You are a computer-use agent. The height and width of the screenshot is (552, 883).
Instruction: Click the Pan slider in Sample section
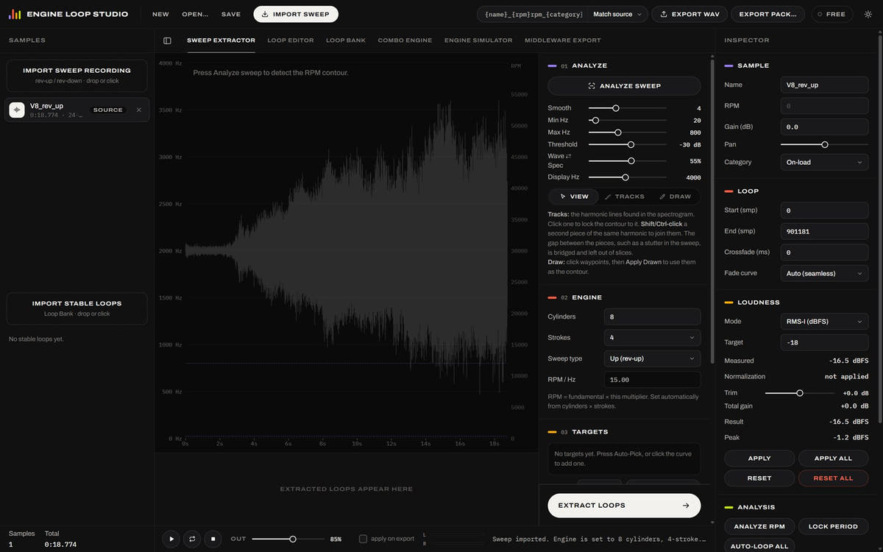pos(824,145)
